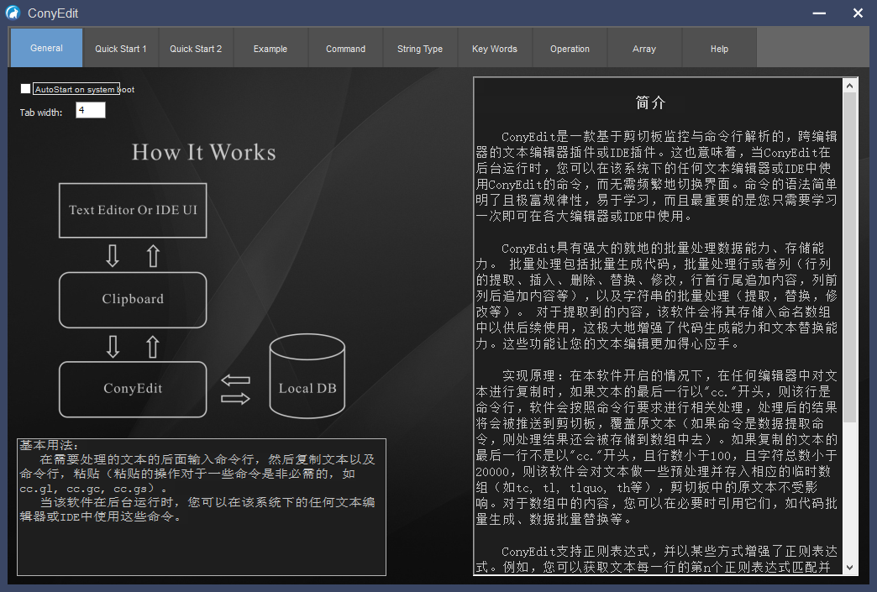Select the General tab

pos(46,48)
